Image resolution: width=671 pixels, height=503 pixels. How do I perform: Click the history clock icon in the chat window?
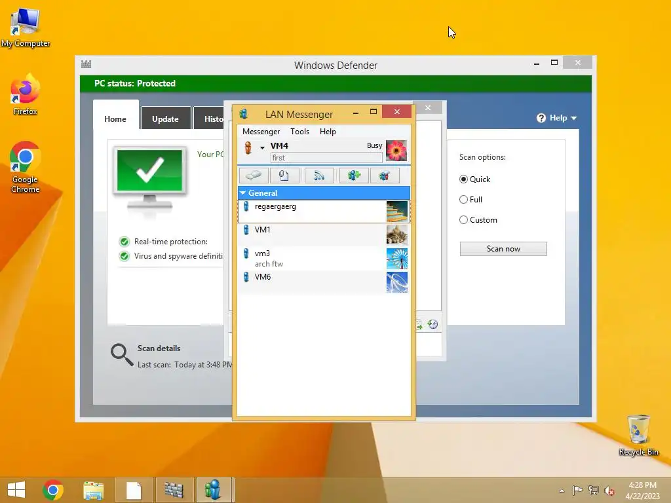(x=432, y=324)
